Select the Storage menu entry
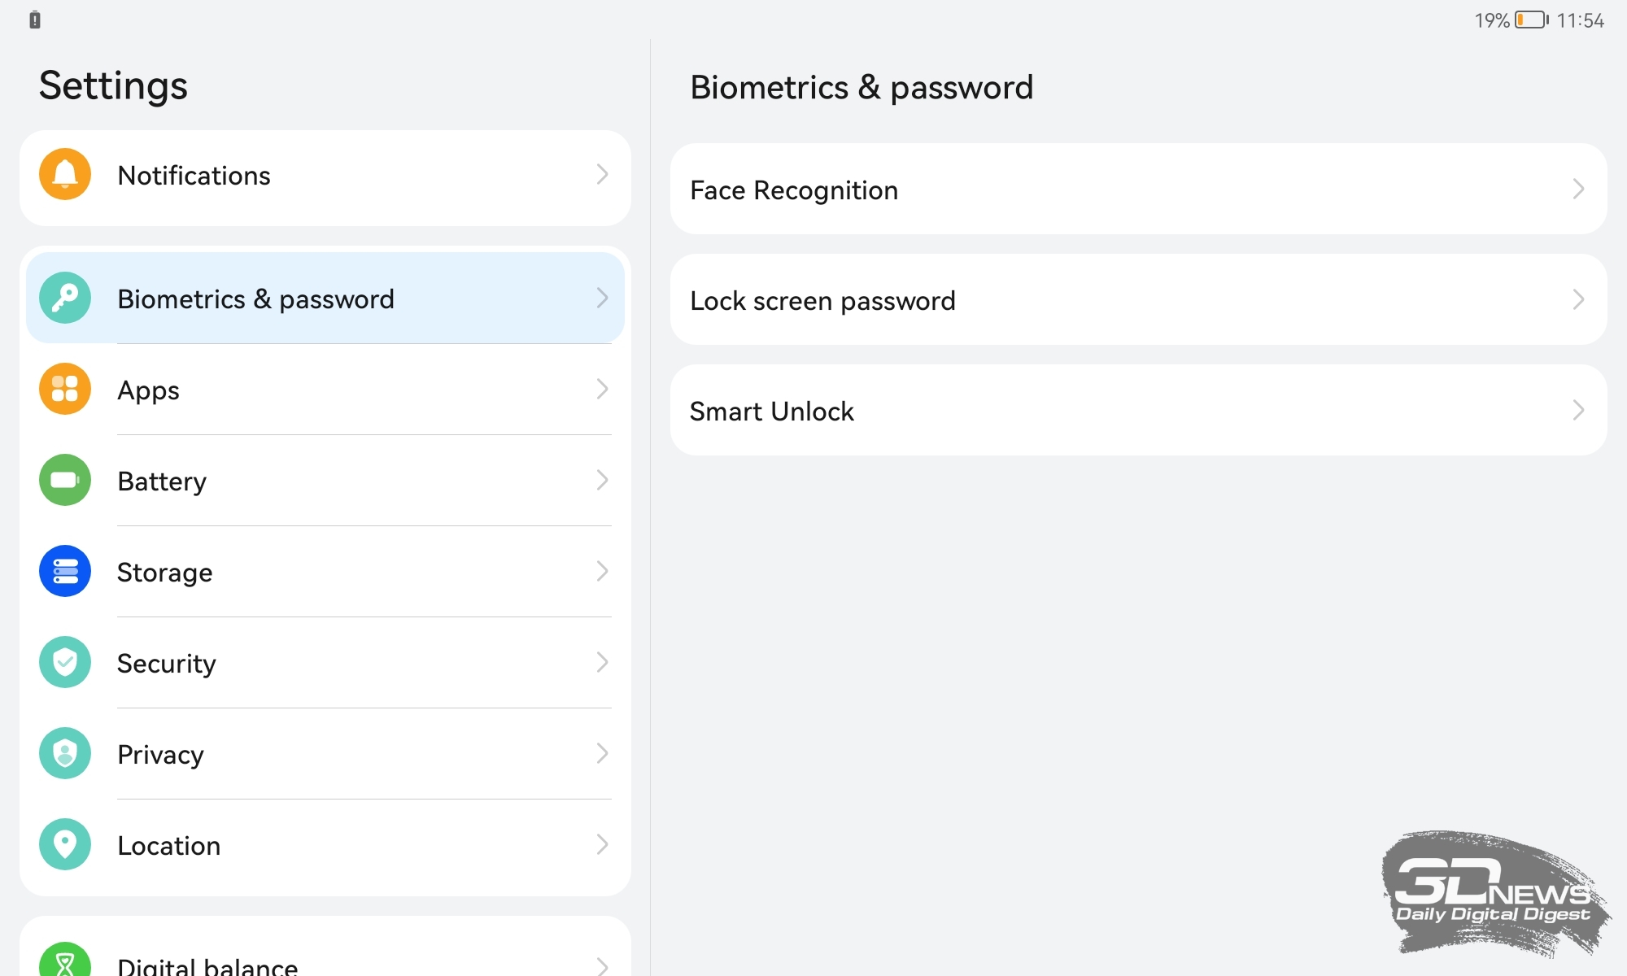 325,571
